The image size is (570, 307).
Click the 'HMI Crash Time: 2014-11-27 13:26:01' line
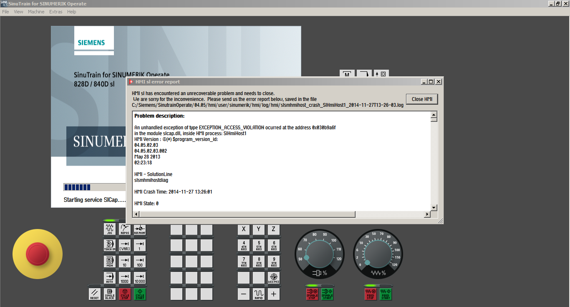pyautogui.click(x=173, y=192)
